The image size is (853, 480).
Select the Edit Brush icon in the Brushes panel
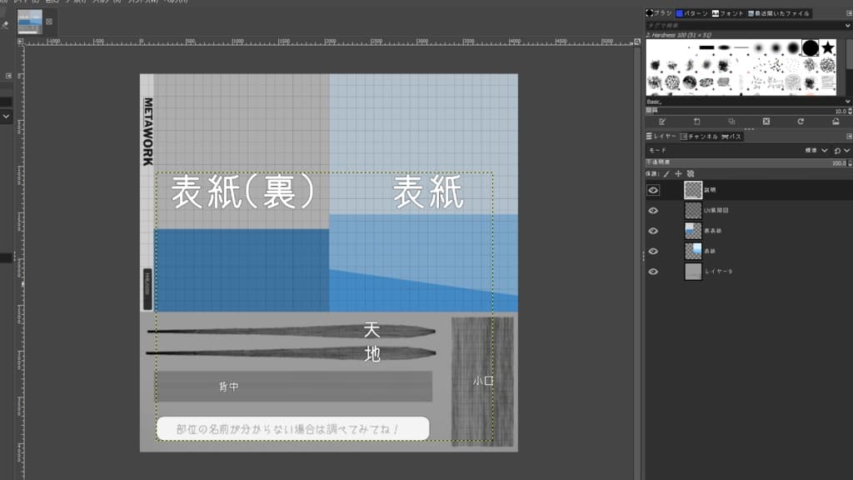click(663, 122)
